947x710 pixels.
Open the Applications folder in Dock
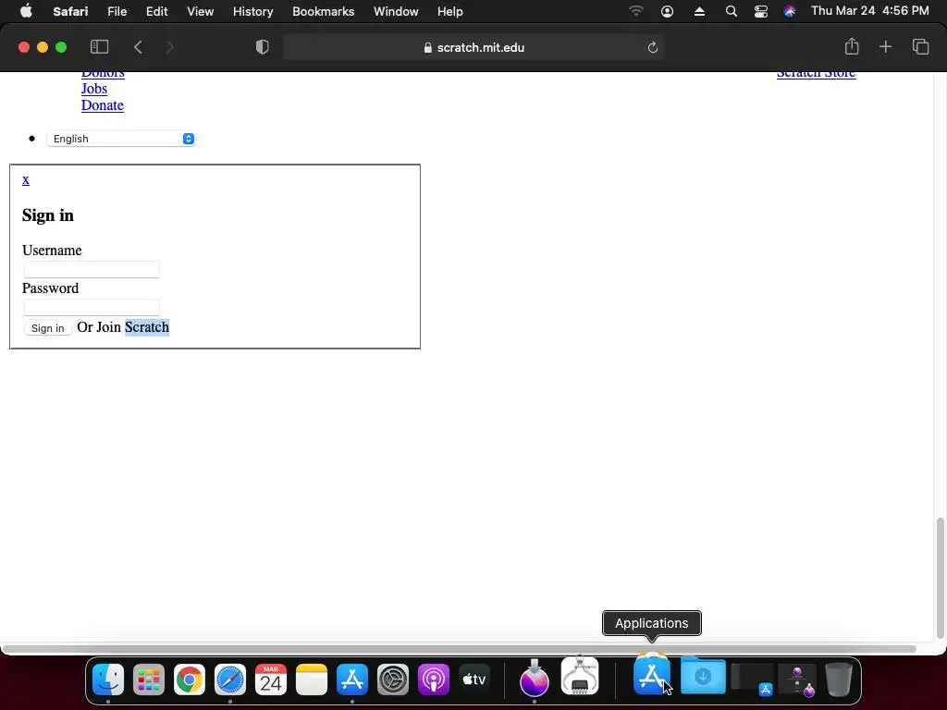[x=652, y=675]
